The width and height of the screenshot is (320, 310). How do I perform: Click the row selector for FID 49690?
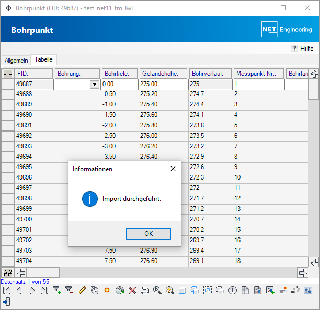(x=8, y=115)
